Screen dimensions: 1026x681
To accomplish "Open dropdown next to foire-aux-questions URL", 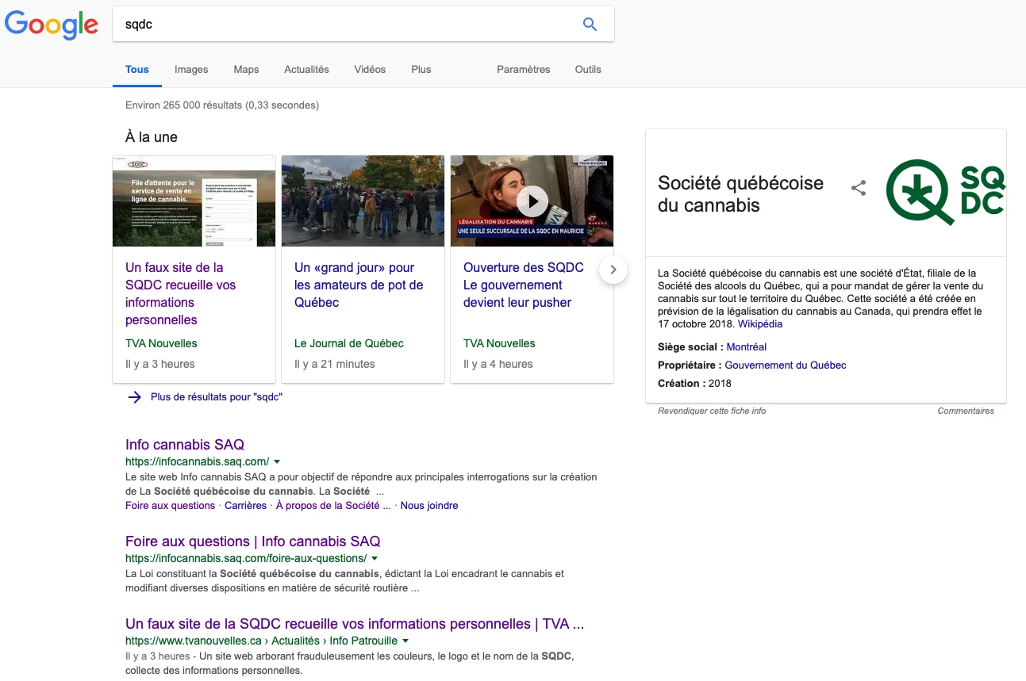I will click(375, 558).
